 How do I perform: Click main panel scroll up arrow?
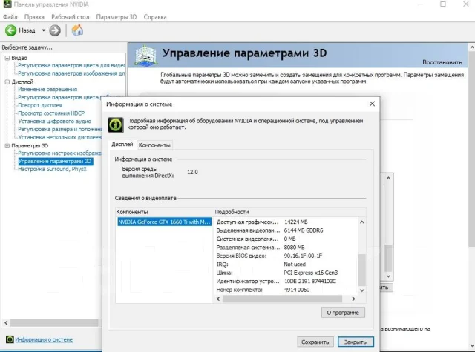[x=472, y=47]
